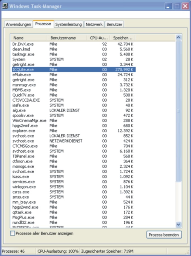Select the csrss.exe process
Image resolution: width=191 pixels, height=256 pixels.
coord(74,192)
